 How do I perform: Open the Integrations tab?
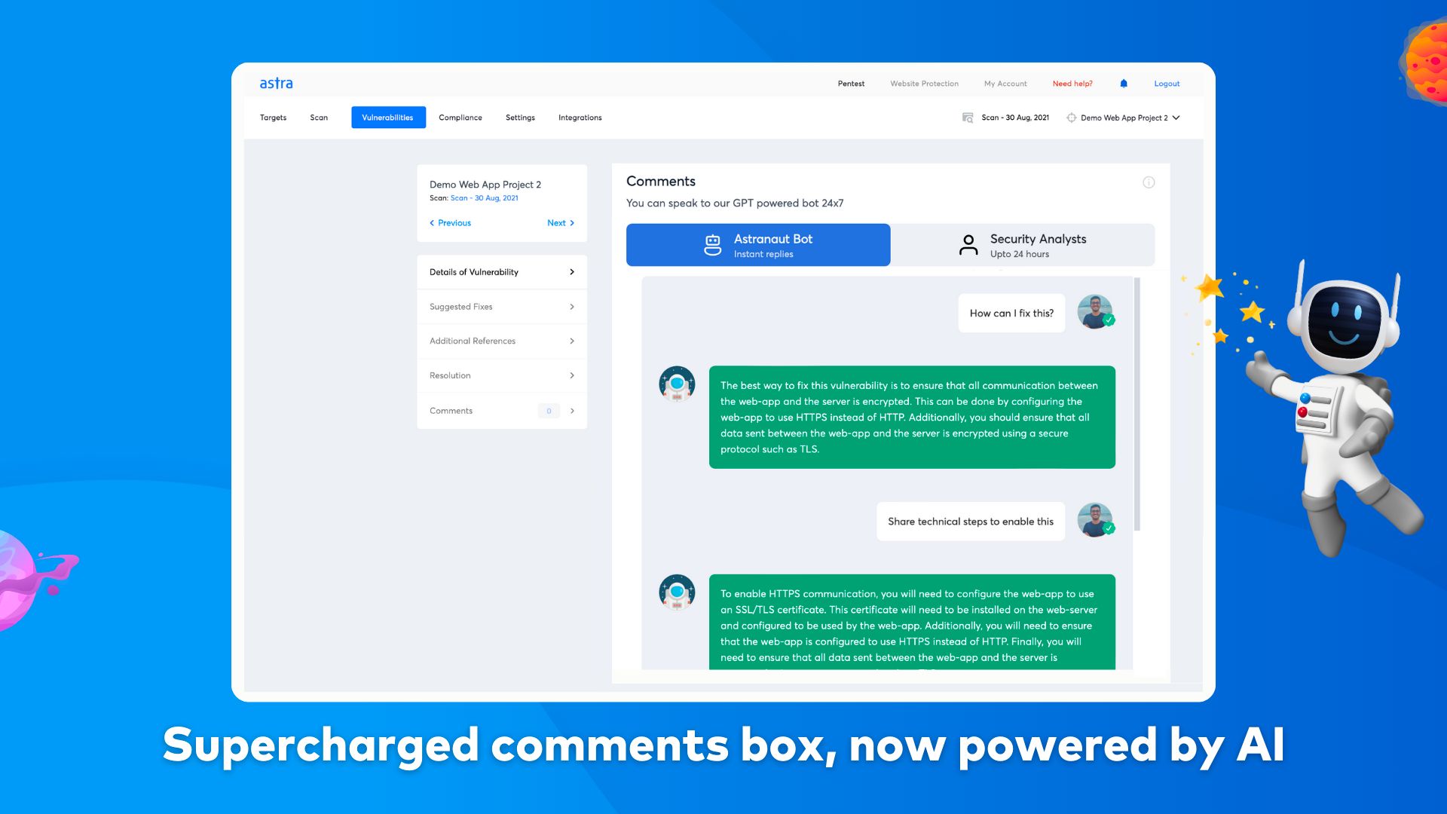click(x=580, y=118)
